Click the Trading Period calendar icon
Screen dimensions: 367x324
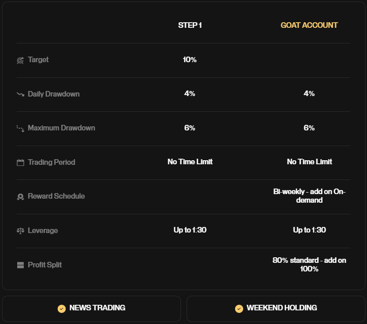point(20,163)
